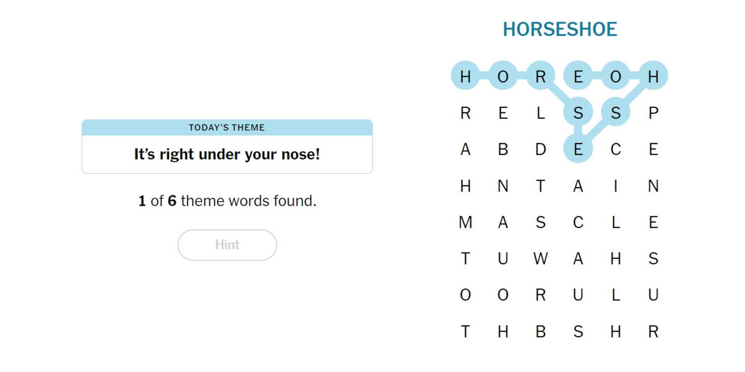The image size is (745, 372).
Task: Pick the letter M in the grid
Action: [465, 222]
